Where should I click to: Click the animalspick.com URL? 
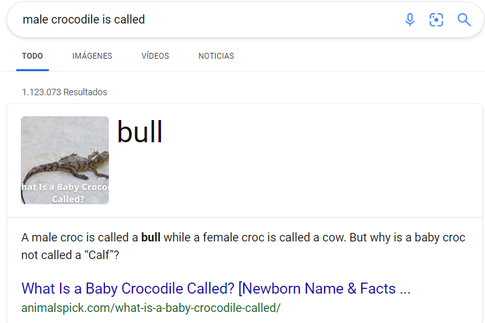point(151,308)
